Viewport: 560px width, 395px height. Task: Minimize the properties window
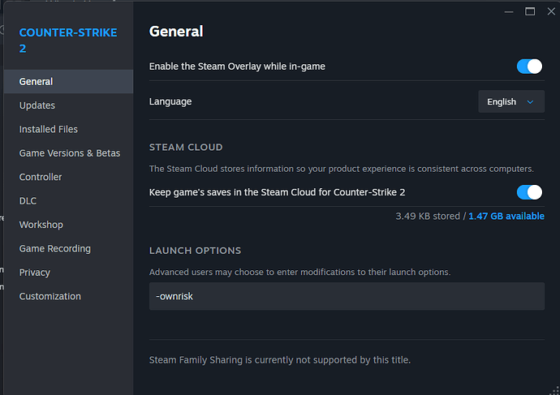pyautogui.click(x=510, y=11)
